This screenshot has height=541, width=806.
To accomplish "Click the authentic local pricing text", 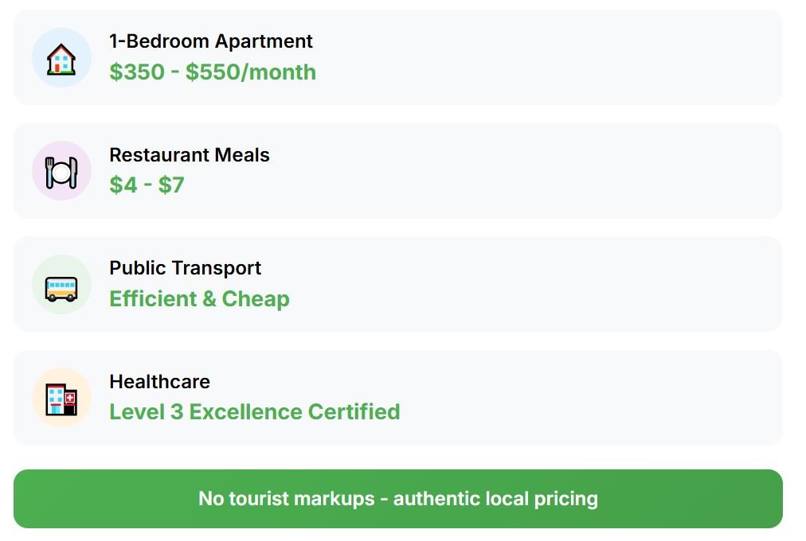I will click(x=495, y=499).
